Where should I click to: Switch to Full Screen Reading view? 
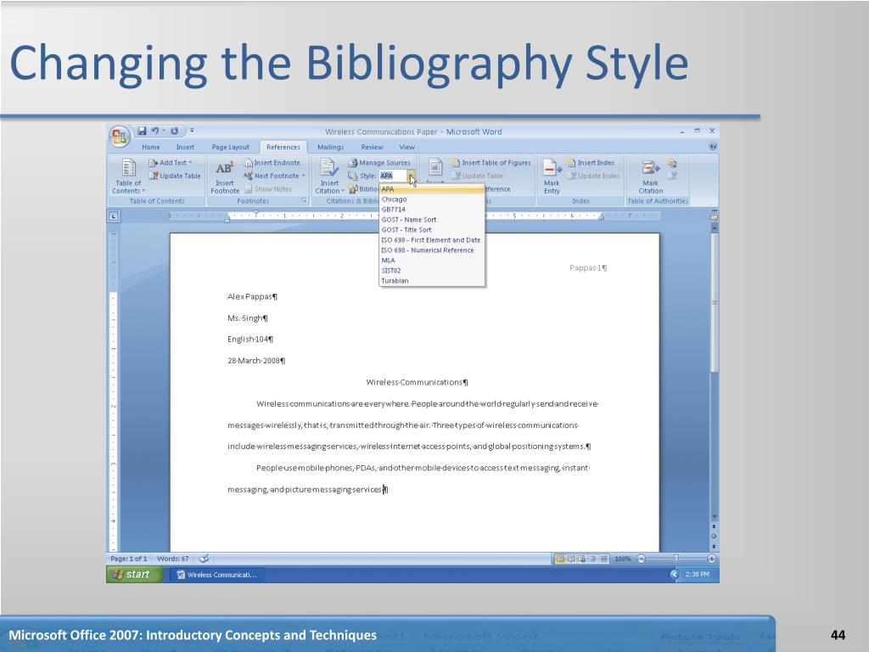(571, 559)
